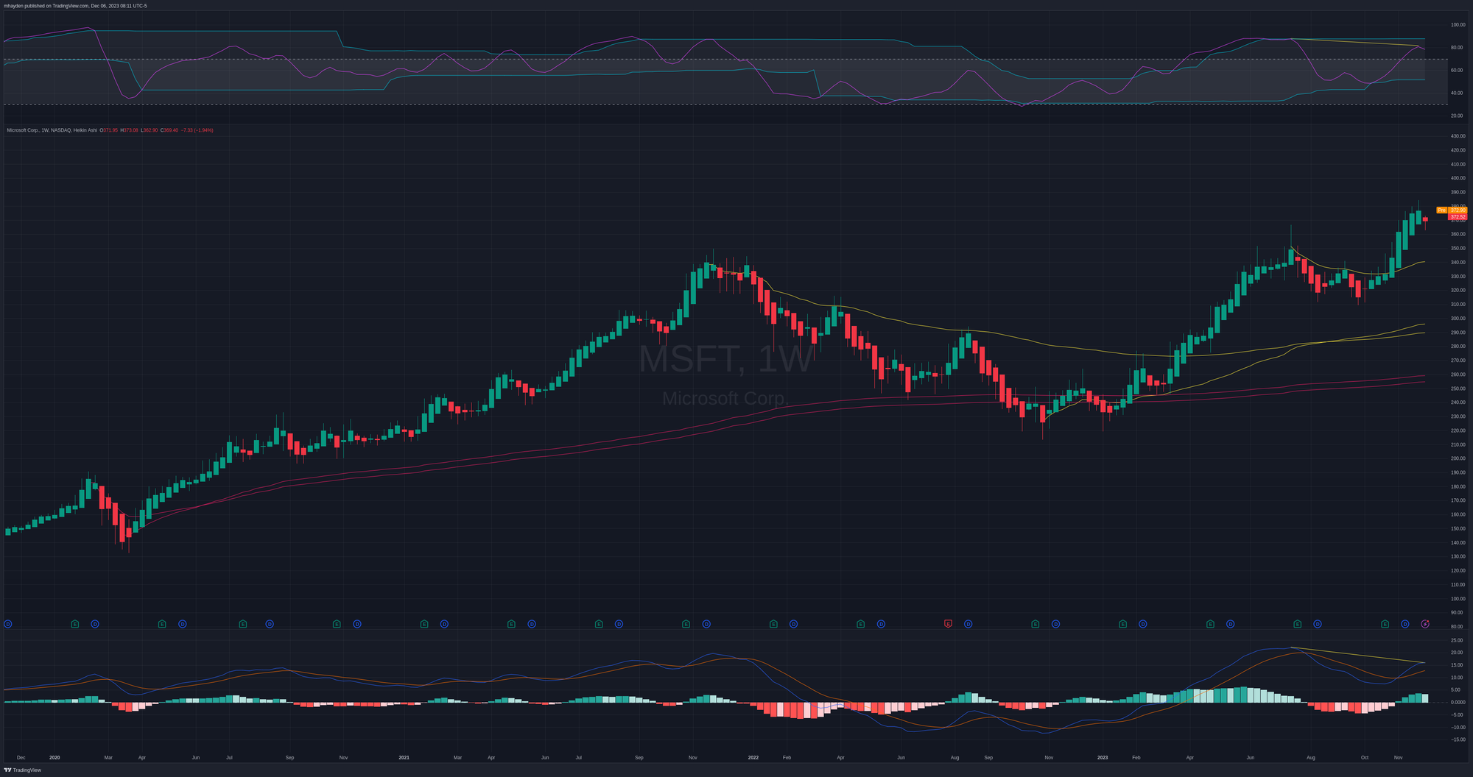1473x777 pixels.
Task: Click the February 2021 dividend D marker
Action: (444, 624)
